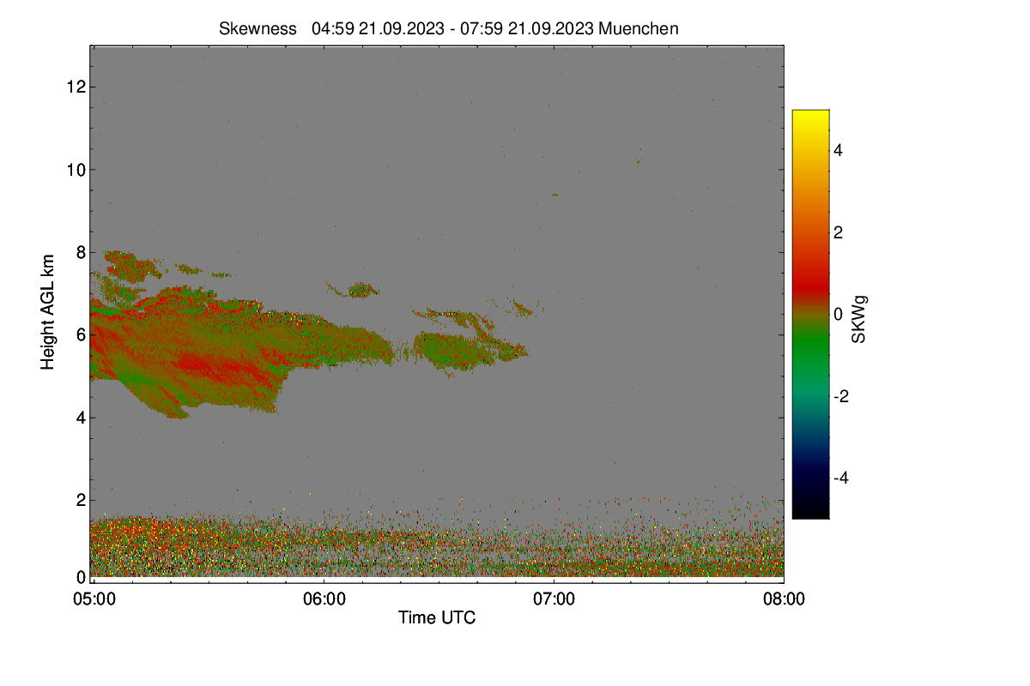1030x686 pixels.
Task: Click the 06:00 time axis label
Action: tap(324, 599)
